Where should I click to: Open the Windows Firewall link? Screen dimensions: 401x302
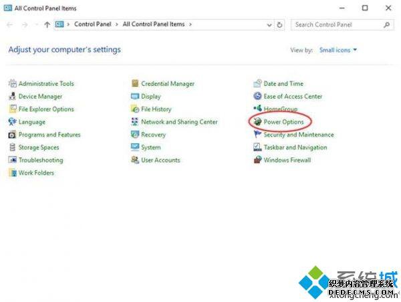[x=287, y=160]
